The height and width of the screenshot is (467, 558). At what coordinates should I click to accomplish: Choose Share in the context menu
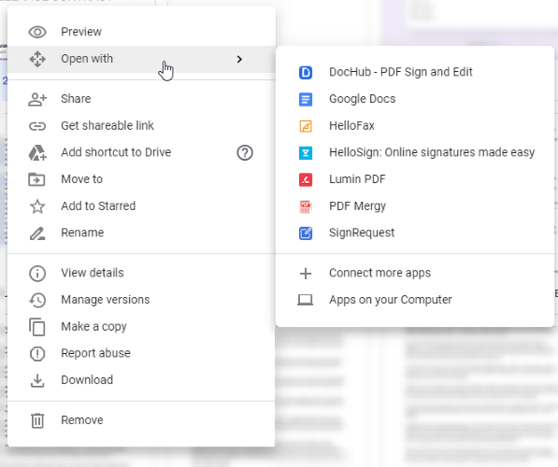tap(141, 99)
